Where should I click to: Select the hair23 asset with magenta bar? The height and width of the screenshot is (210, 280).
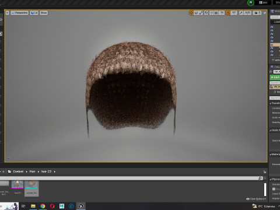[17, 188]
